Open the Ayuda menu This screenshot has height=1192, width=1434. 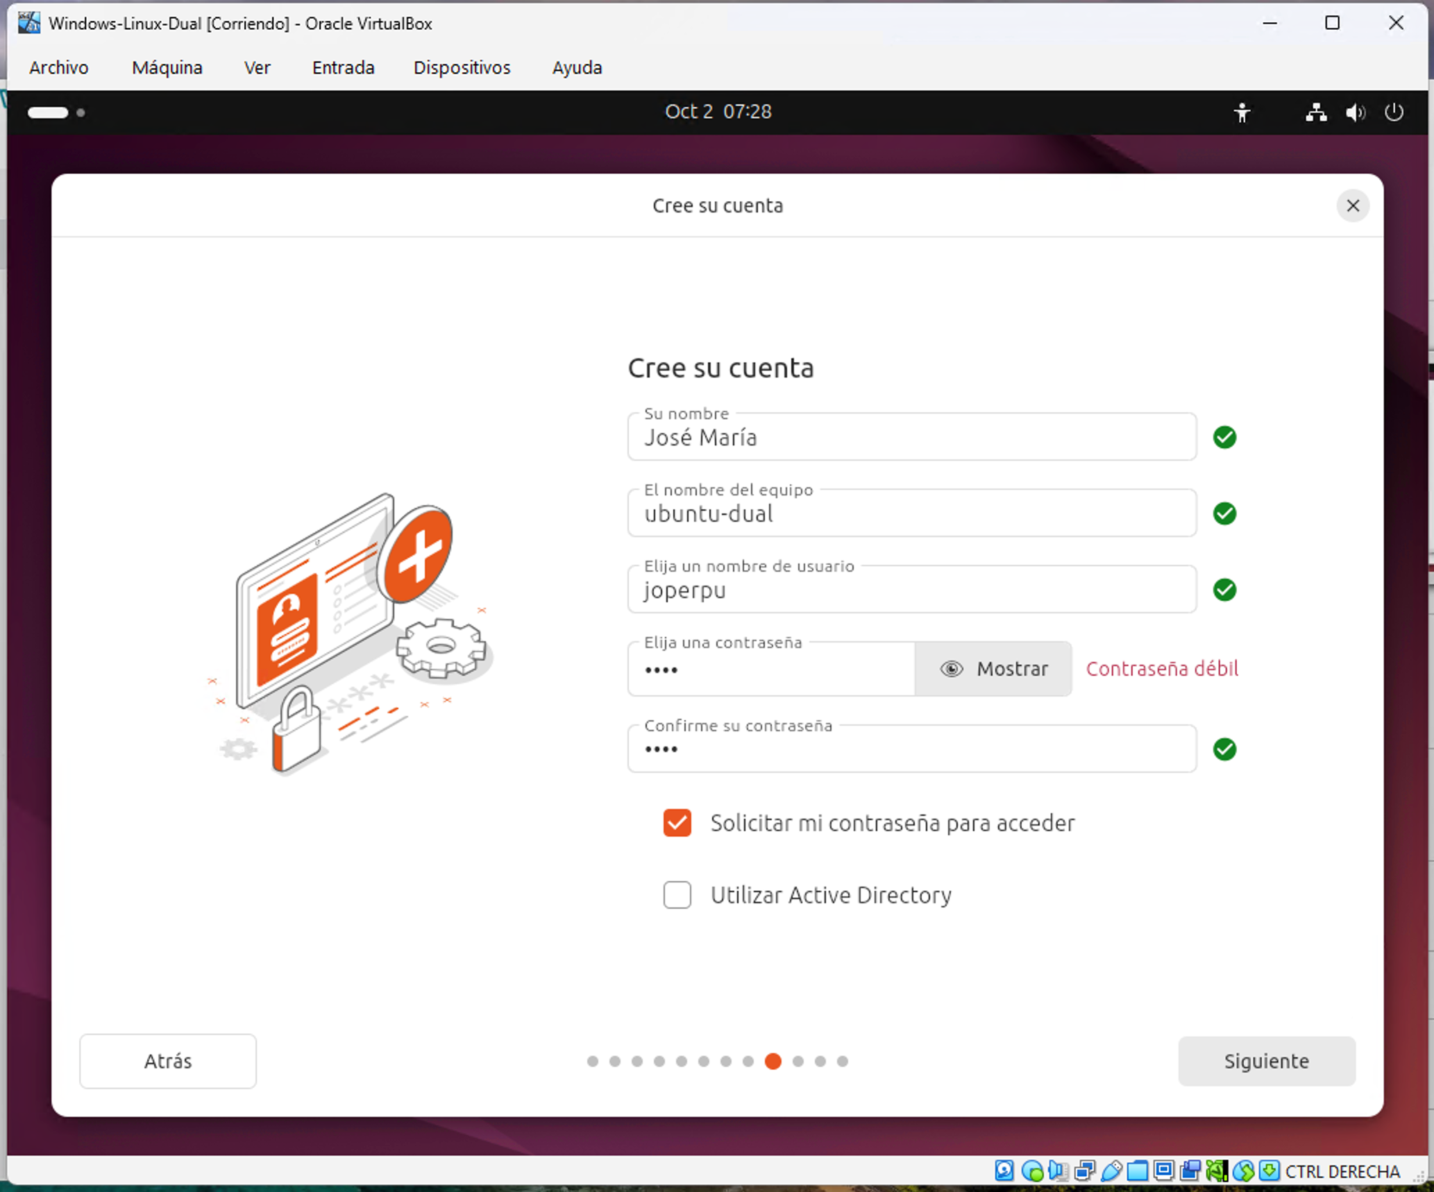click(x=577, y=67)
